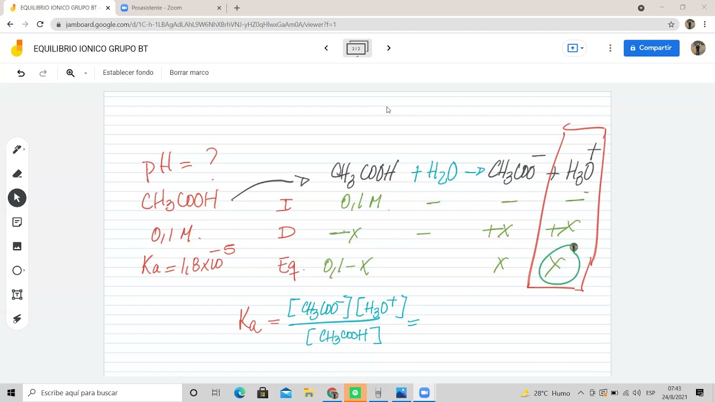The width and height of the screenshot is (715, 402).
Task: Open the Chrome tab search dropdown
Action: point(641,8)
